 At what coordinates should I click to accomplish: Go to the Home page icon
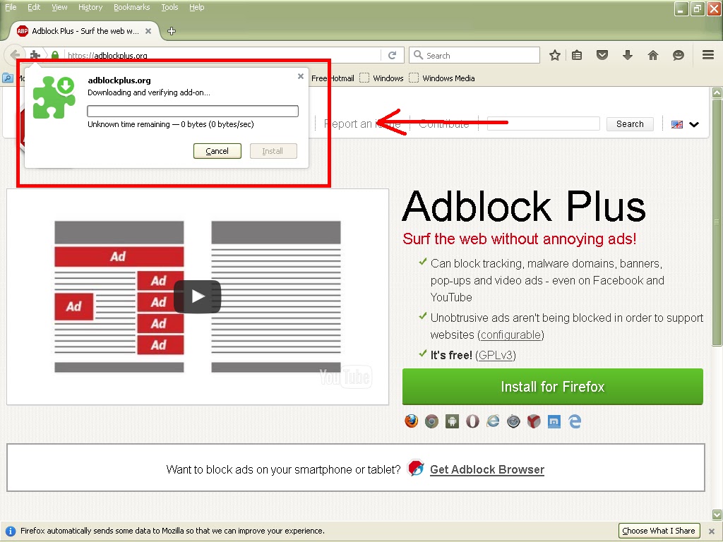(x=653, y=54)
